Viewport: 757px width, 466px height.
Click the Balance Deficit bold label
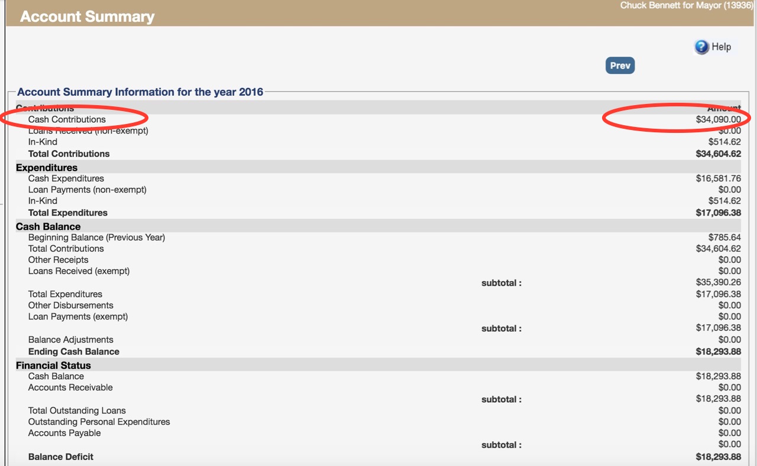pyautogui.click(x=60, y=457)
